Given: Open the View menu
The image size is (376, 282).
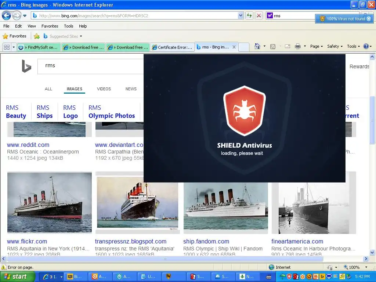Looking at the screenshot, I should (32, 26).
